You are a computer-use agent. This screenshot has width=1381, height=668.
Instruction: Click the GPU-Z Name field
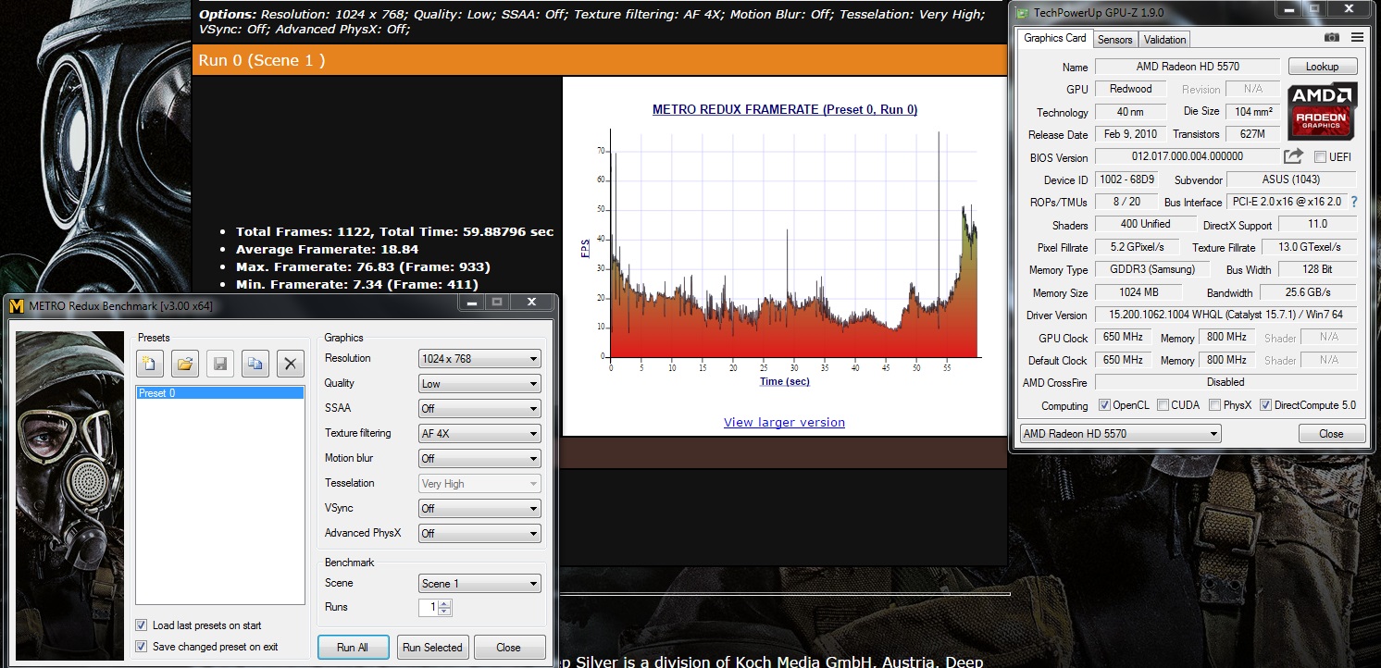pyautogui.click(x=1188, y=67)
